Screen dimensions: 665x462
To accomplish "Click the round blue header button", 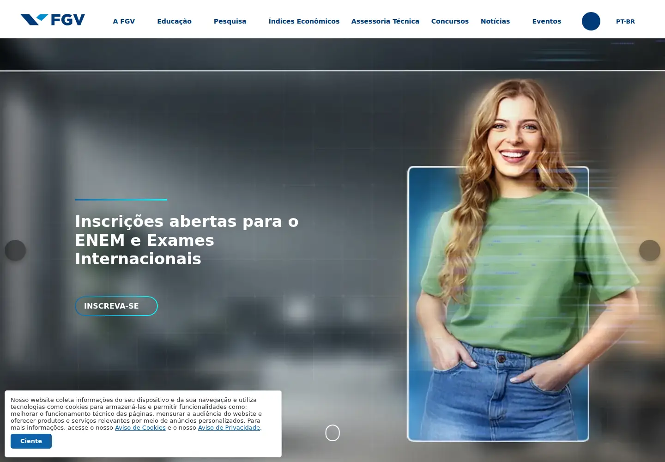I will (591, 21).
